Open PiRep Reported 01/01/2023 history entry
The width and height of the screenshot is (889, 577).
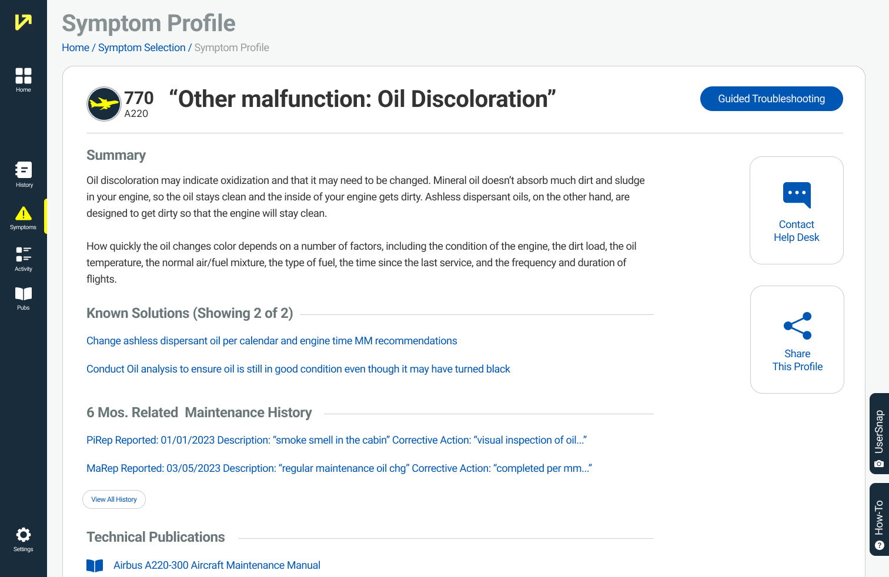click(x=336, y=440)
